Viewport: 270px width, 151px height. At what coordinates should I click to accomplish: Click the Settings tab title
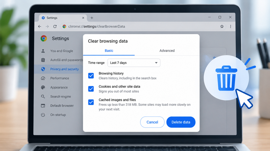pos(52,18)
